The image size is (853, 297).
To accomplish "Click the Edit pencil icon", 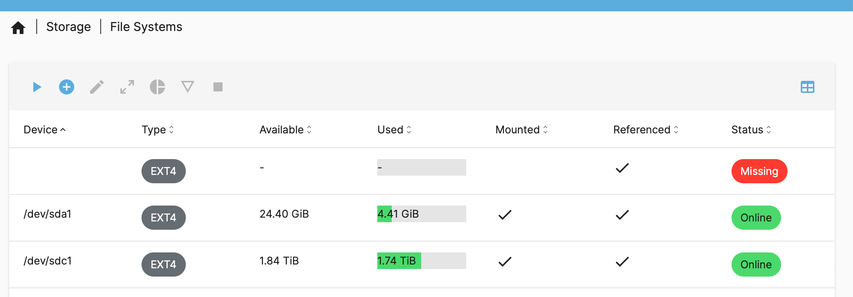I will tap(97, 87).
